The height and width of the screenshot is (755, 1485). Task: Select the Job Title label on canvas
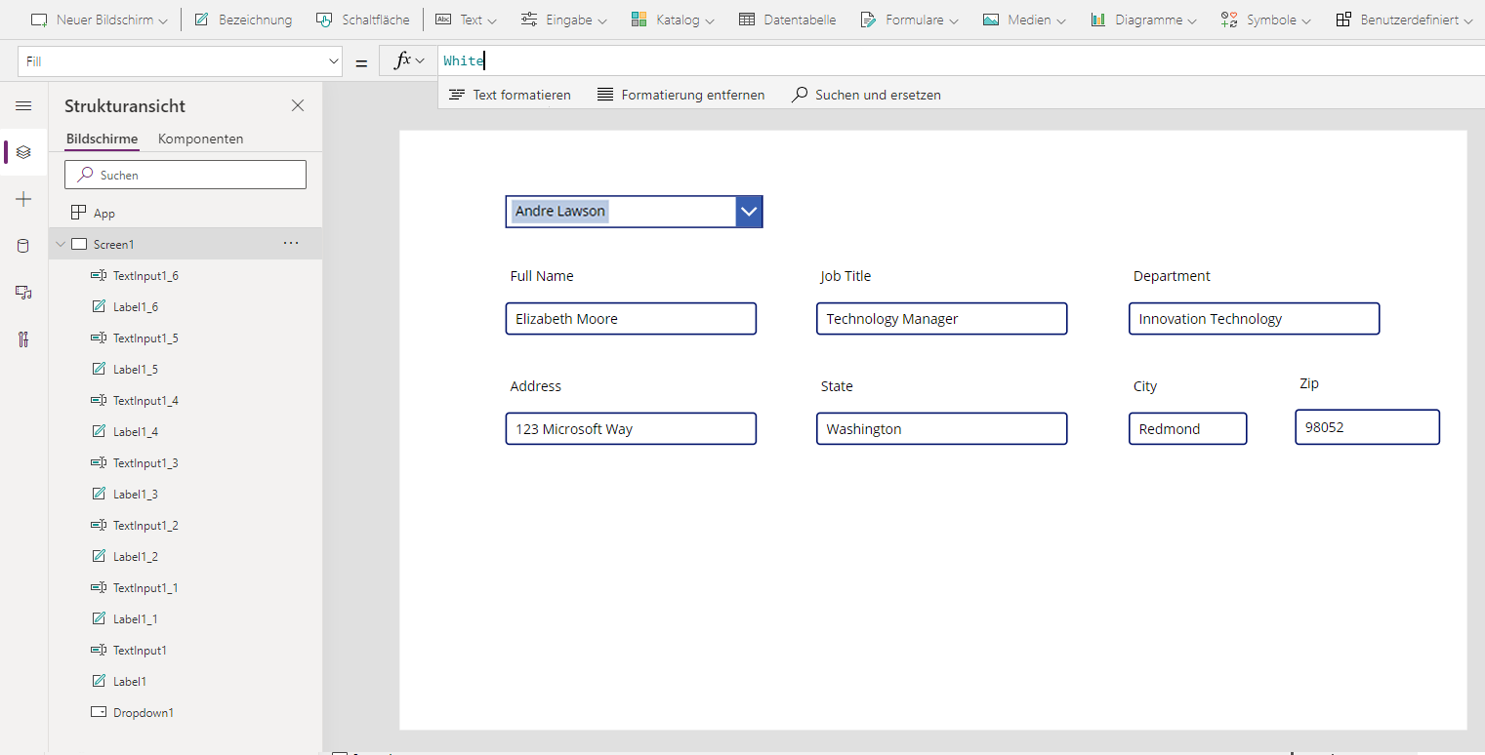pos(846,276)
